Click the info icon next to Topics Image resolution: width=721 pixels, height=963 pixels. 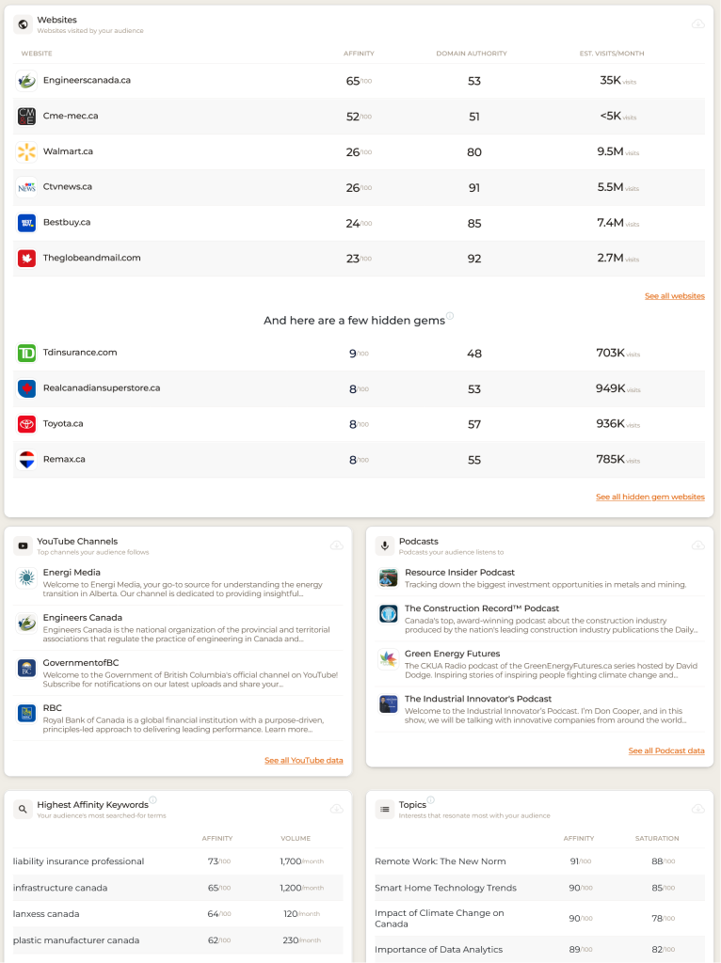tap(431, 800)
